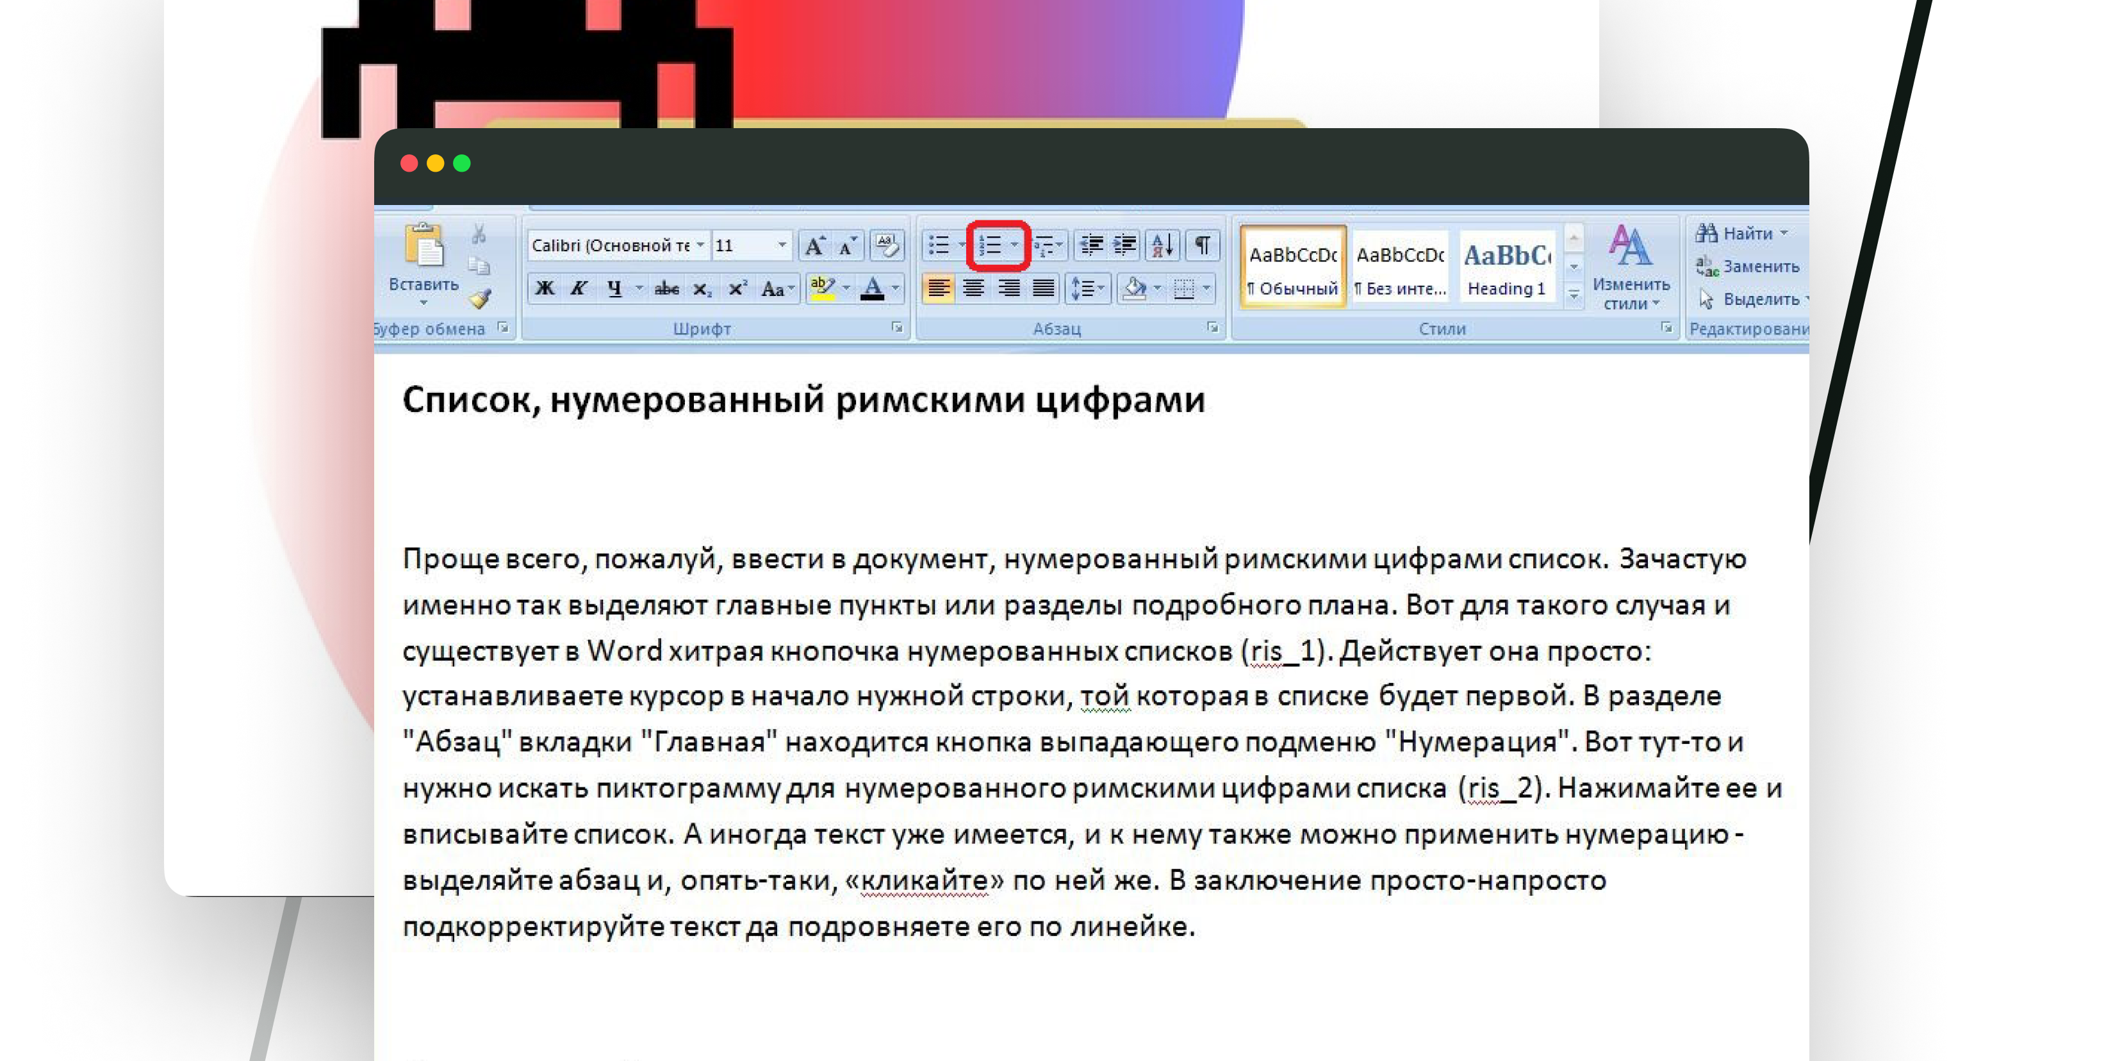Click the increase indent icon

click(1125, 245)
